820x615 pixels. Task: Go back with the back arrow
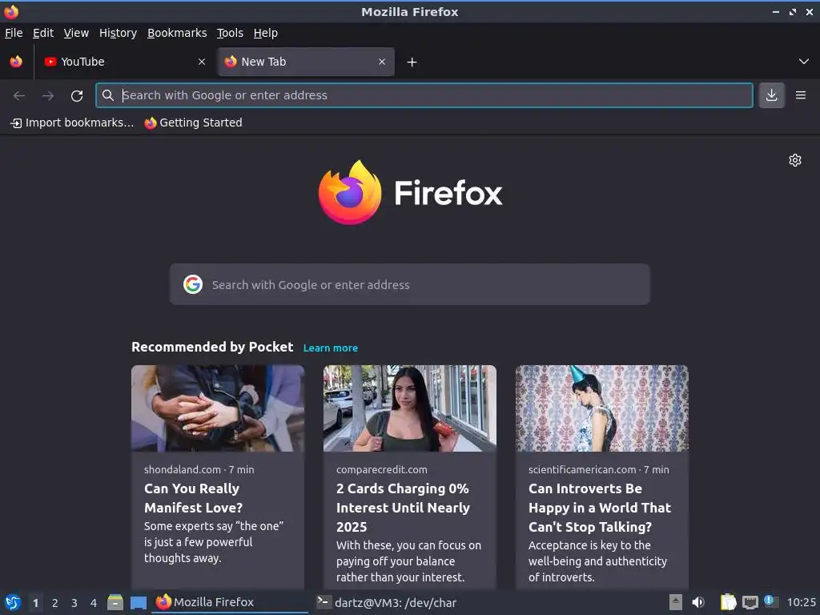(x=19, y=96)
